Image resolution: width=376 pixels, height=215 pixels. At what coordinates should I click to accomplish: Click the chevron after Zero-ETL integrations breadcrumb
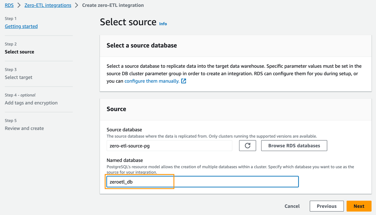[x=77, y=5]
